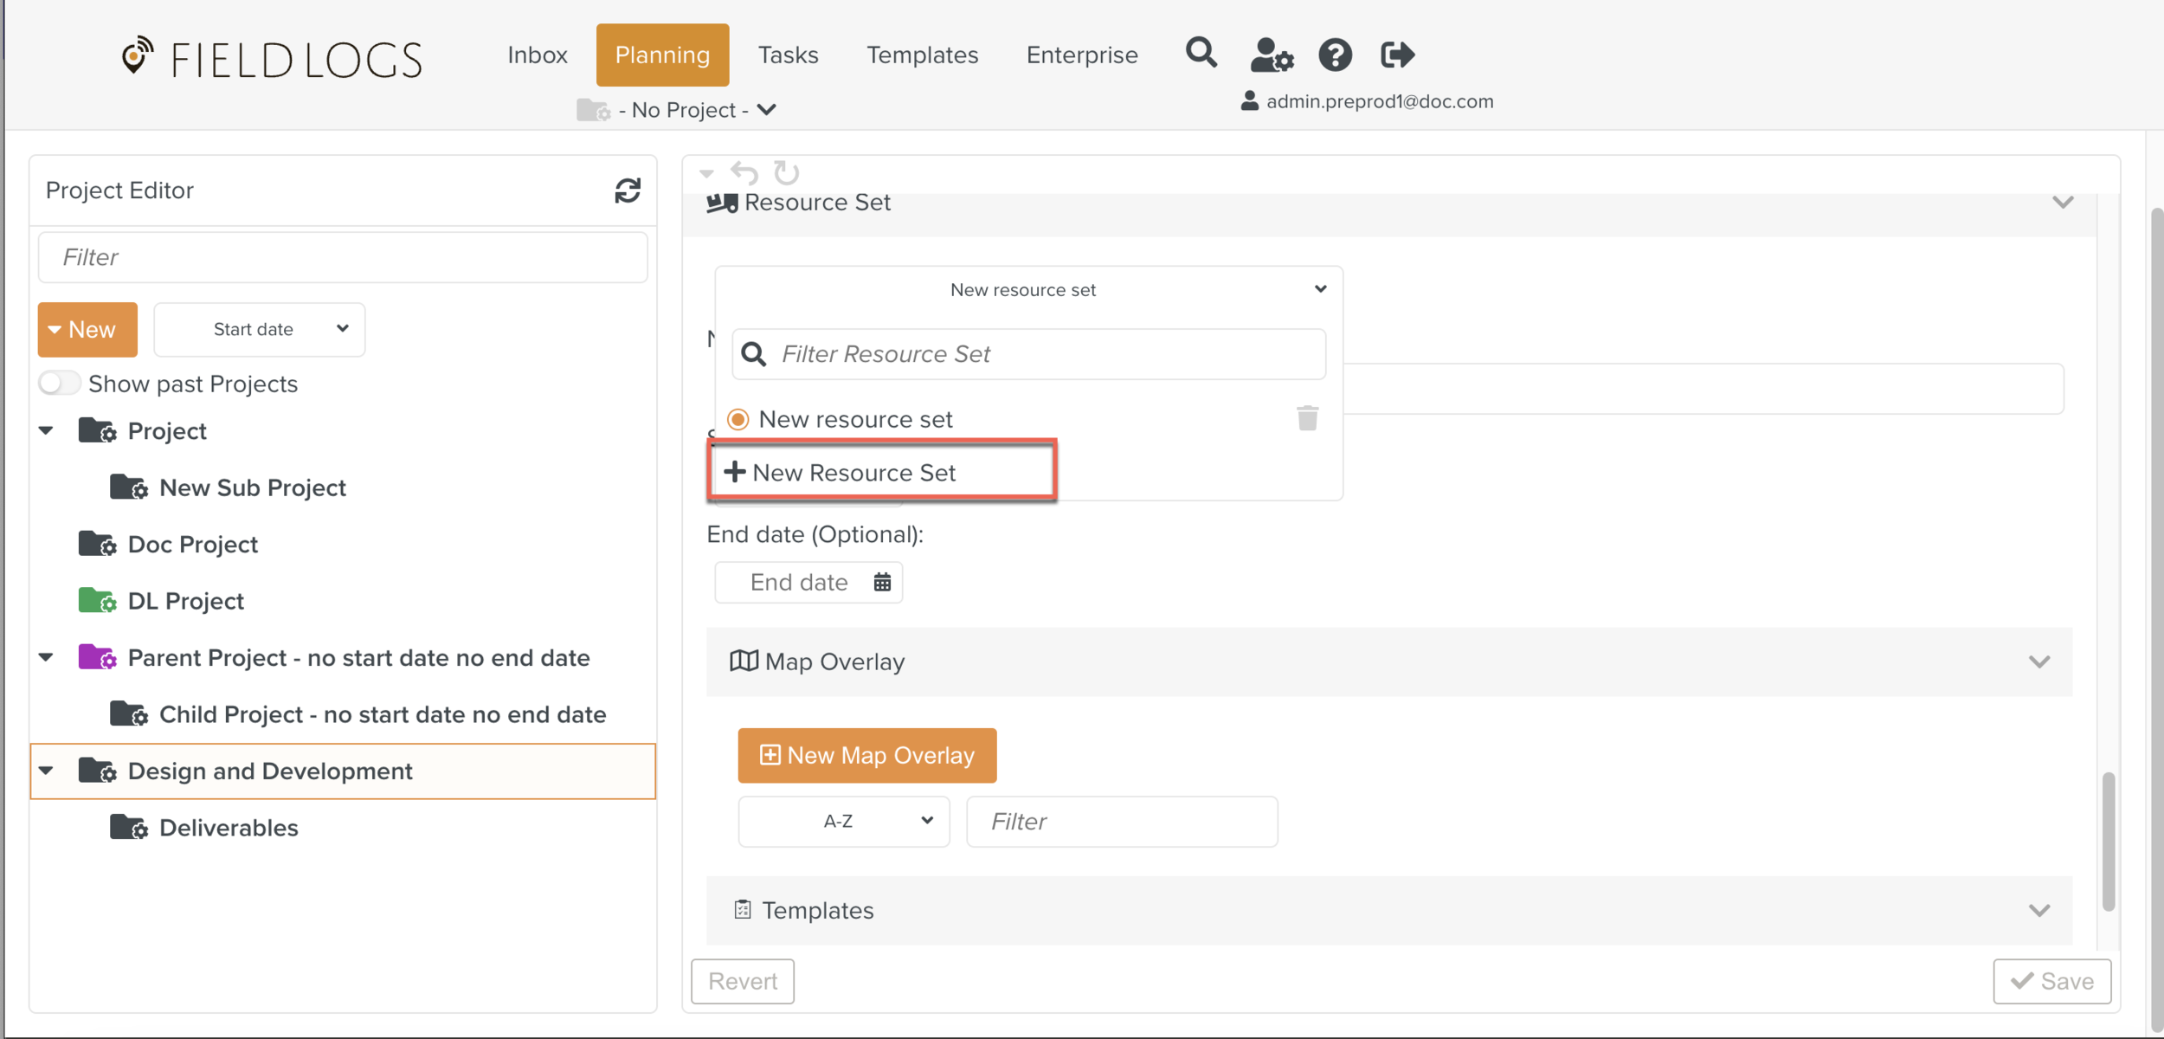Refresh the Project Editor panel
This screenshot has width=2164, height=1039.
coord(628,190)
